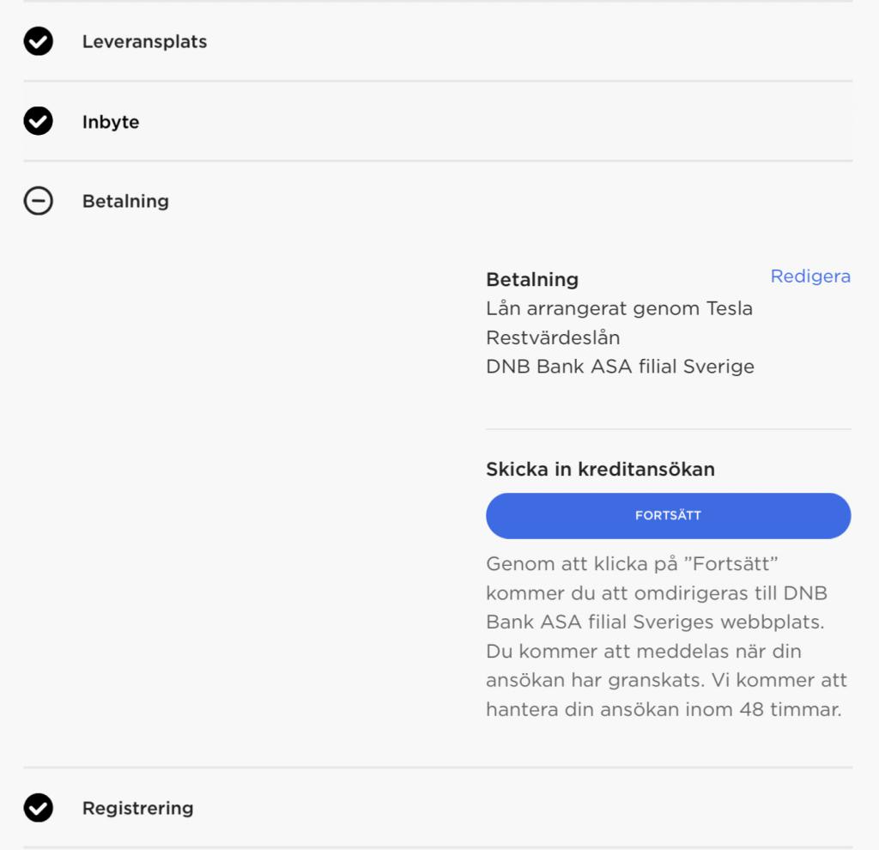The height and width of the screenshot is (850, 879).
Task: Click the "ansökan har granskats" line
Action: (596, 680)
